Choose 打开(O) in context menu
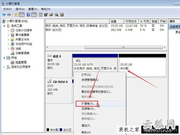180x135 pixels. point(100,75)
